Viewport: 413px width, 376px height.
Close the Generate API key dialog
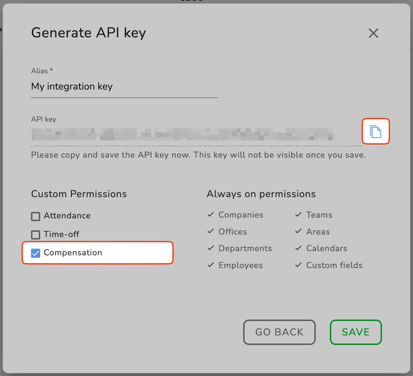[x=373, y=33]
